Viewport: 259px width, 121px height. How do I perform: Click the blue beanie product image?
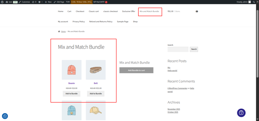coord(72,110)
